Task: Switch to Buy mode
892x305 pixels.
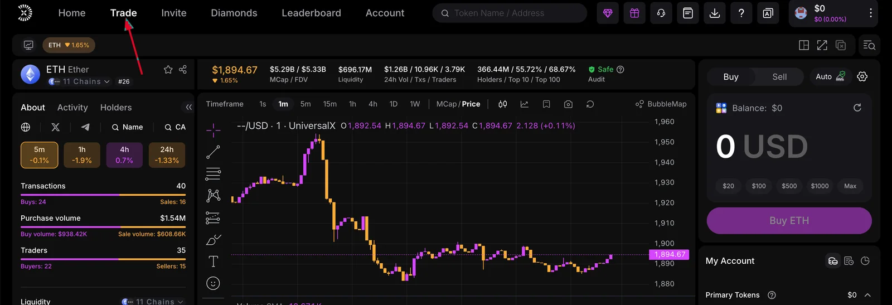Action: tap(731, 77)
